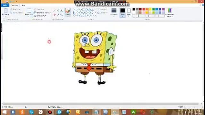The height and width of the screenshot is (115, 205).
Task: Expand the shapes gallery arrow
Action: point(95,16)
